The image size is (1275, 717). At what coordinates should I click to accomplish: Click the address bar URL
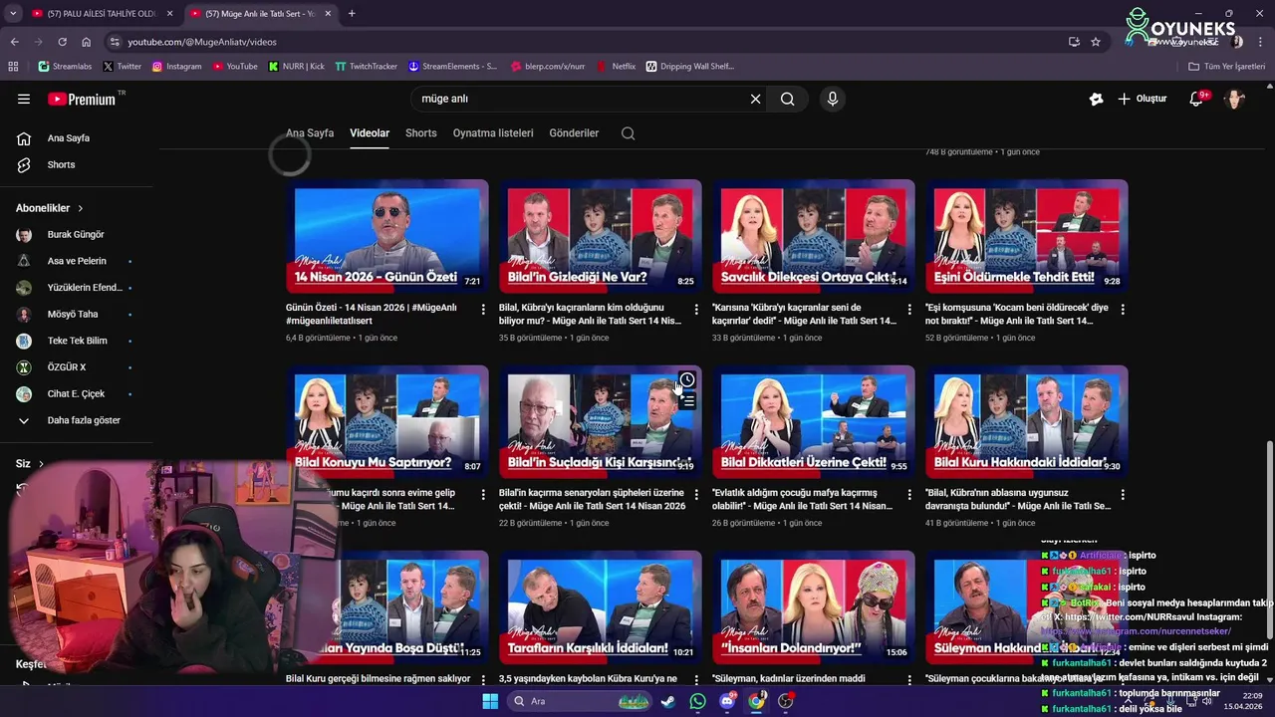click(x=202, y=42)
